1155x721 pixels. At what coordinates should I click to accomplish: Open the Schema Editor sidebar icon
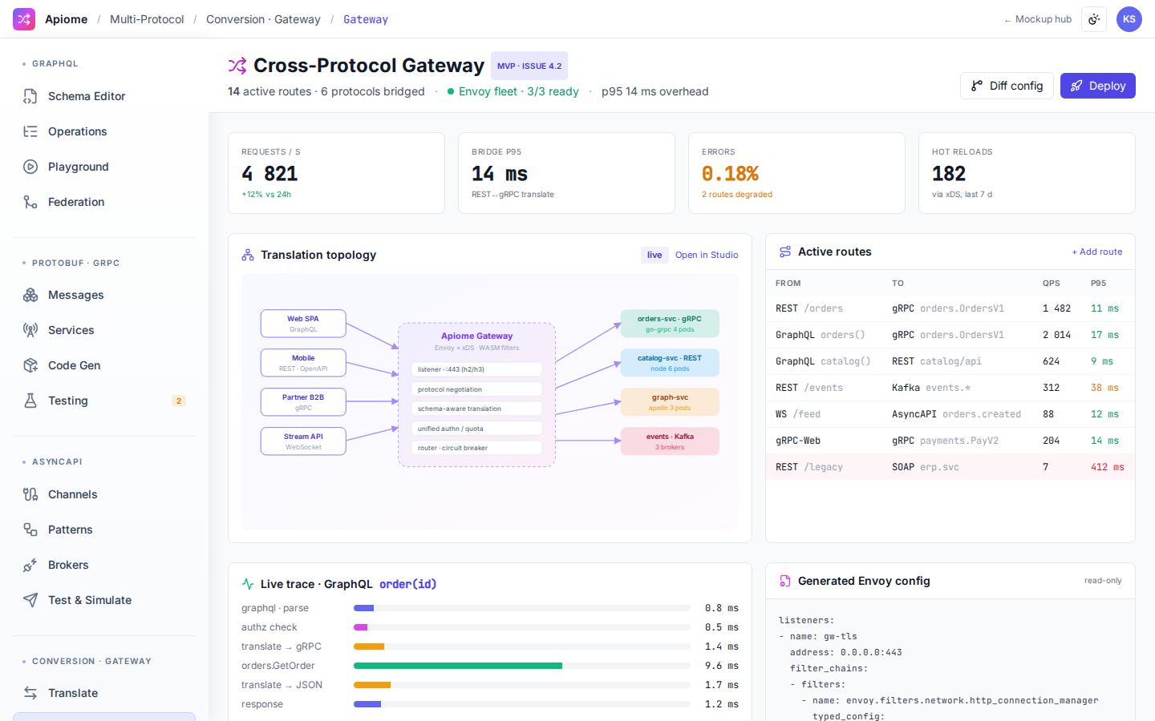(30, 96)
